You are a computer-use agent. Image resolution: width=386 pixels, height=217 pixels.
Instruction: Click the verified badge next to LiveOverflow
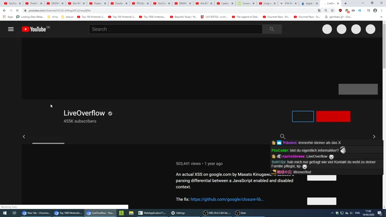110,114
